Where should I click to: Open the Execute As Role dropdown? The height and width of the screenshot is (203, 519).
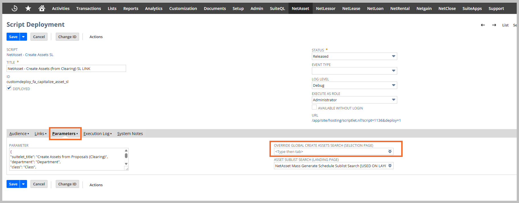click(354, 100)
